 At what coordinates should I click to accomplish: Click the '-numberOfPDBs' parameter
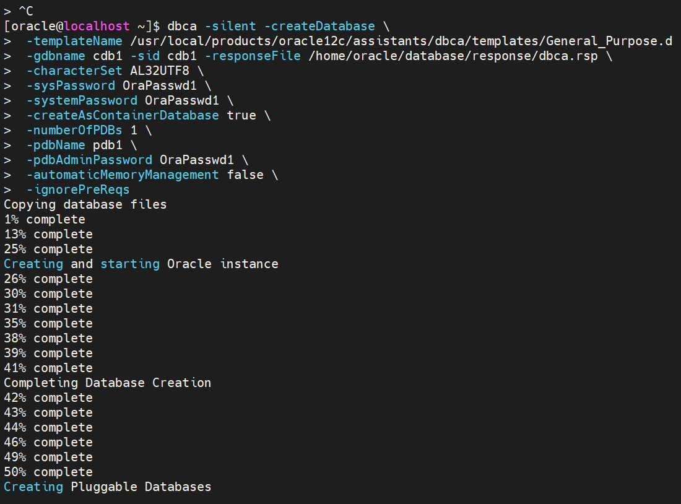click(74, 130)
